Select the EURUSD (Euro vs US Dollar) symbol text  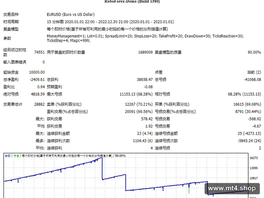click(x=71, y=14)
